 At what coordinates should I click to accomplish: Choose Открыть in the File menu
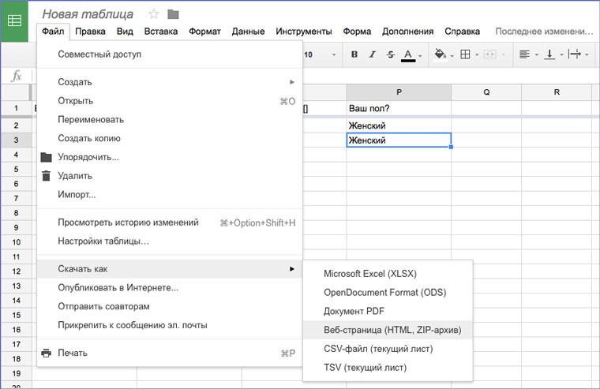tap(170, 101)
